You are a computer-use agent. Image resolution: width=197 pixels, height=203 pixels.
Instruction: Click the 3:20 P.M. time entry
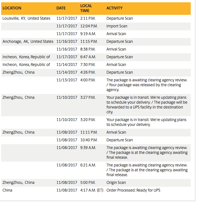[x=88, y=120]
